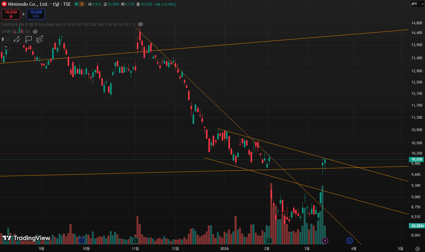Screen dimensions: 425x252
Task: Click the red 10,030 sell button
Action: 11,14
